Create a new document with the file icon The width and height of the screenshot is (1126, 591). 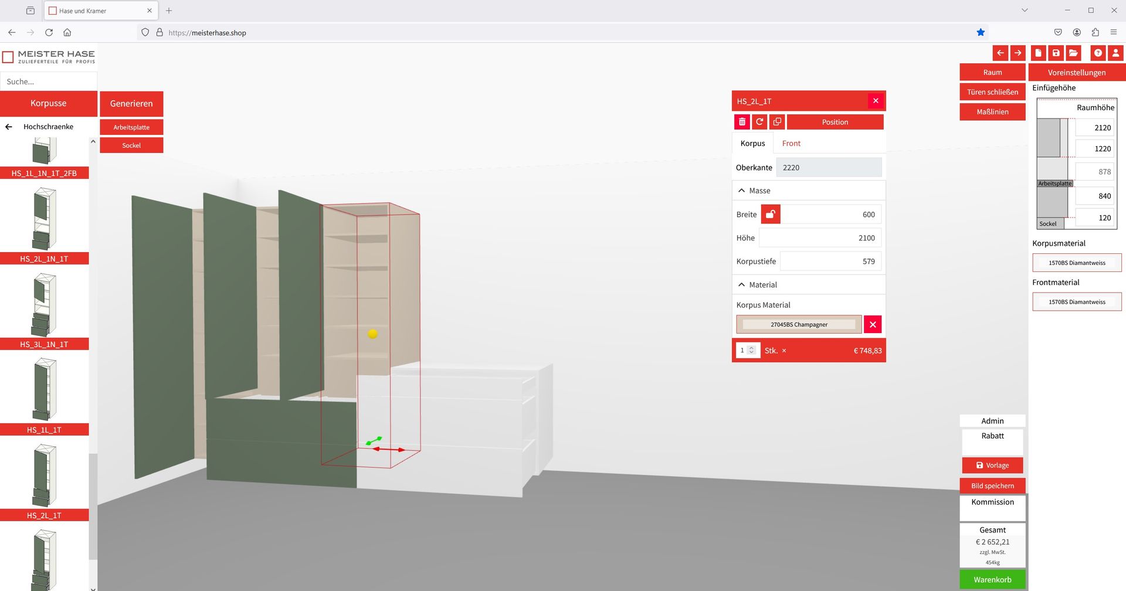1038,53
